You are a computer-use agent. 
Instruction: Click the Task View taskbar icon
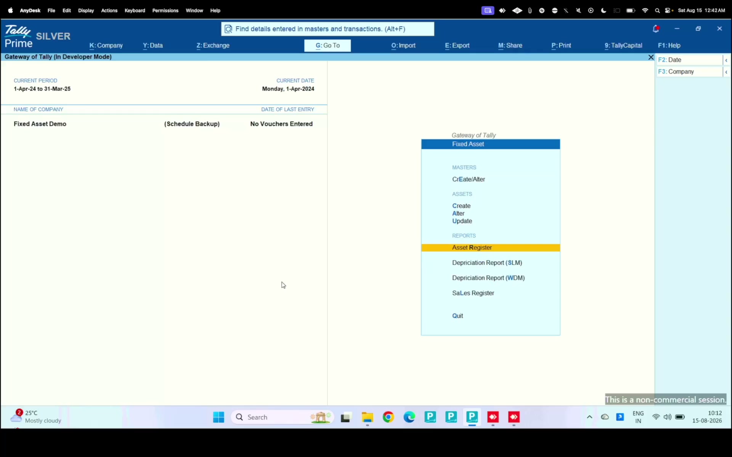pyautogui.click(x=345, y=417)
